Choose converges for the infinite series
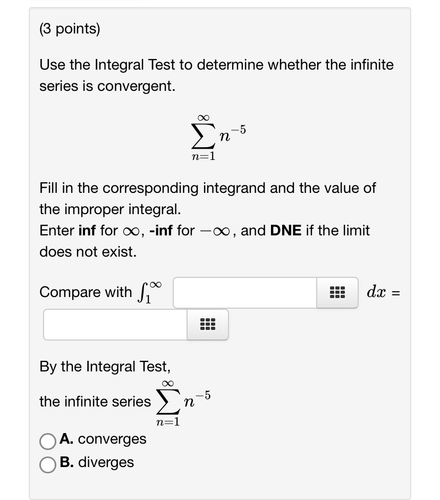Viewport: 440px width, 500px height. 48,440
